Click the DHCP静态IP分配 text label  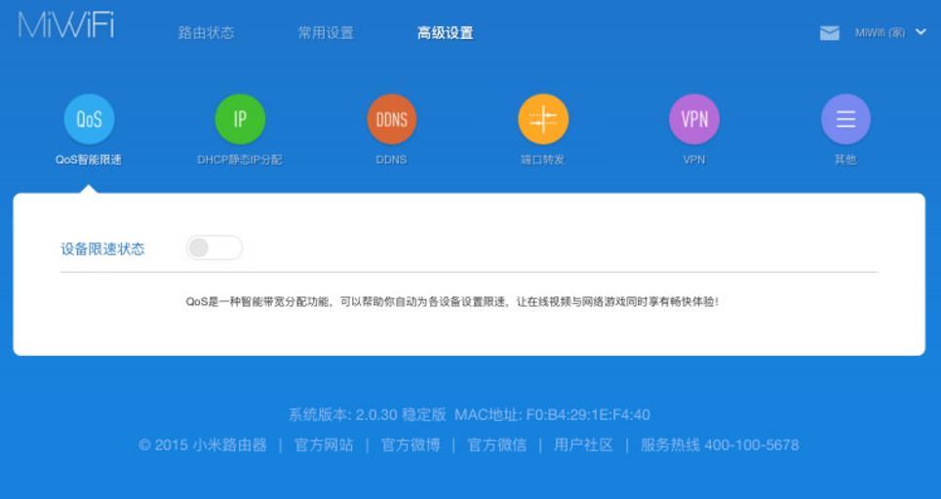240,160
